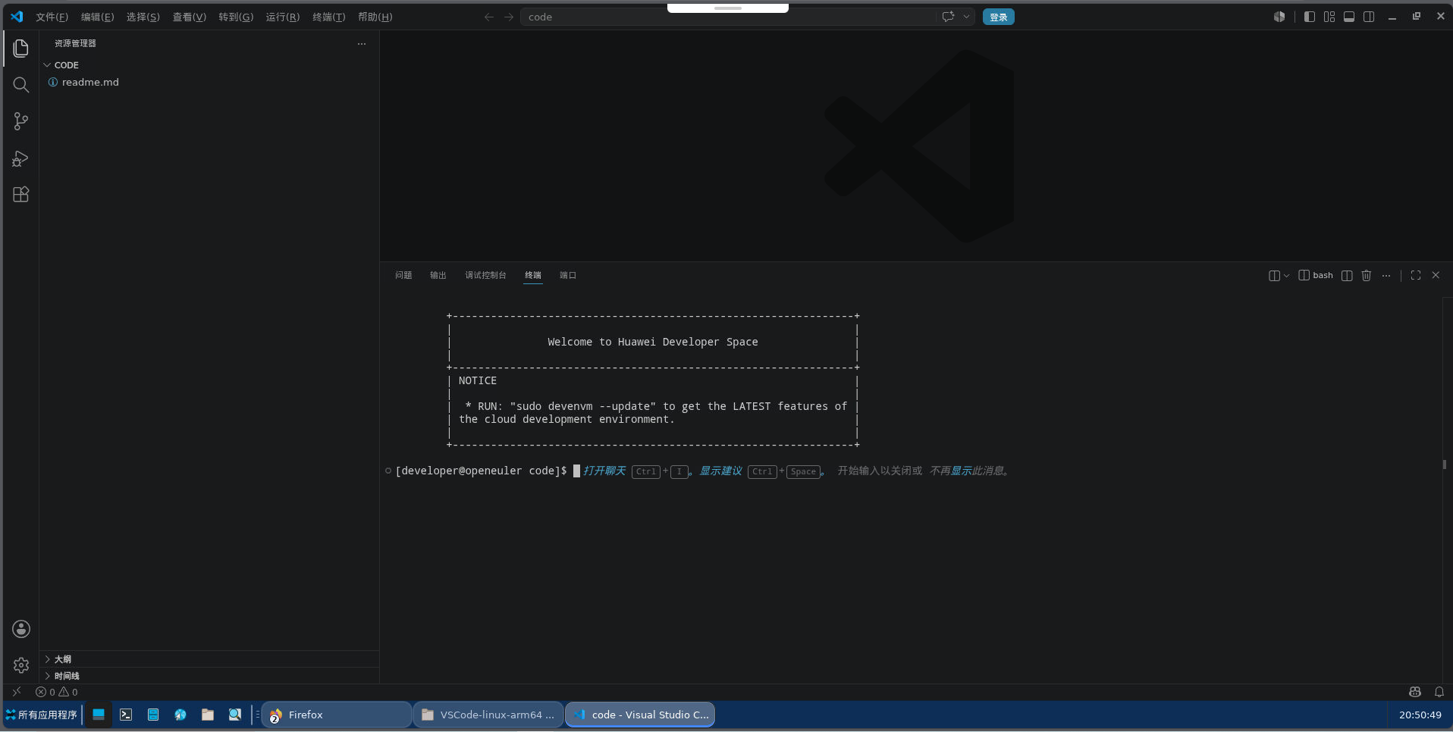Click the hexagon icon in the title bar
1453x732 pixels.
(x=1279, y=17)
